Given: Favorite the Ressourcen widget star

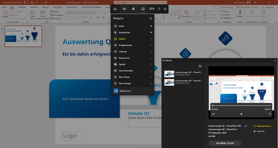Looking at the screenshot, I should [151, 58].
